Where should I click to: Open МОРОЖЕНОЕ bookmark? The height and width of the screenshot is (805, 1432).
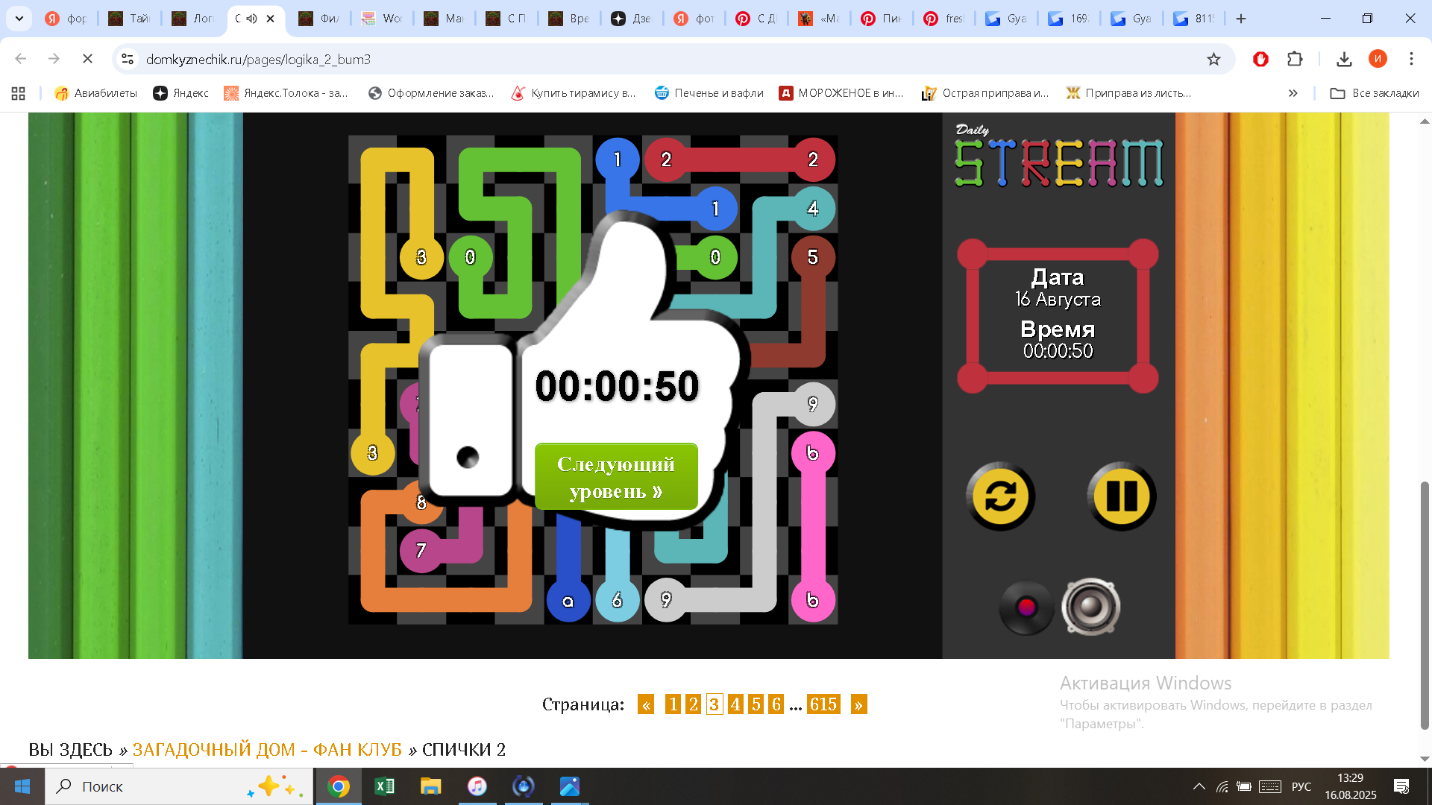pyautogui.click(x=841, y=93)
